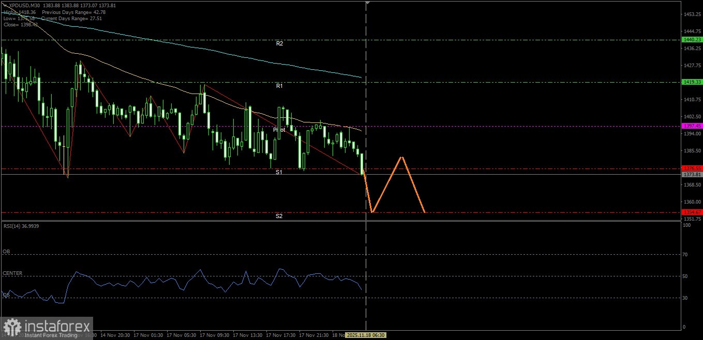Select the green 1440.23 price level tag
703x340 pixels.
point(692,39)
